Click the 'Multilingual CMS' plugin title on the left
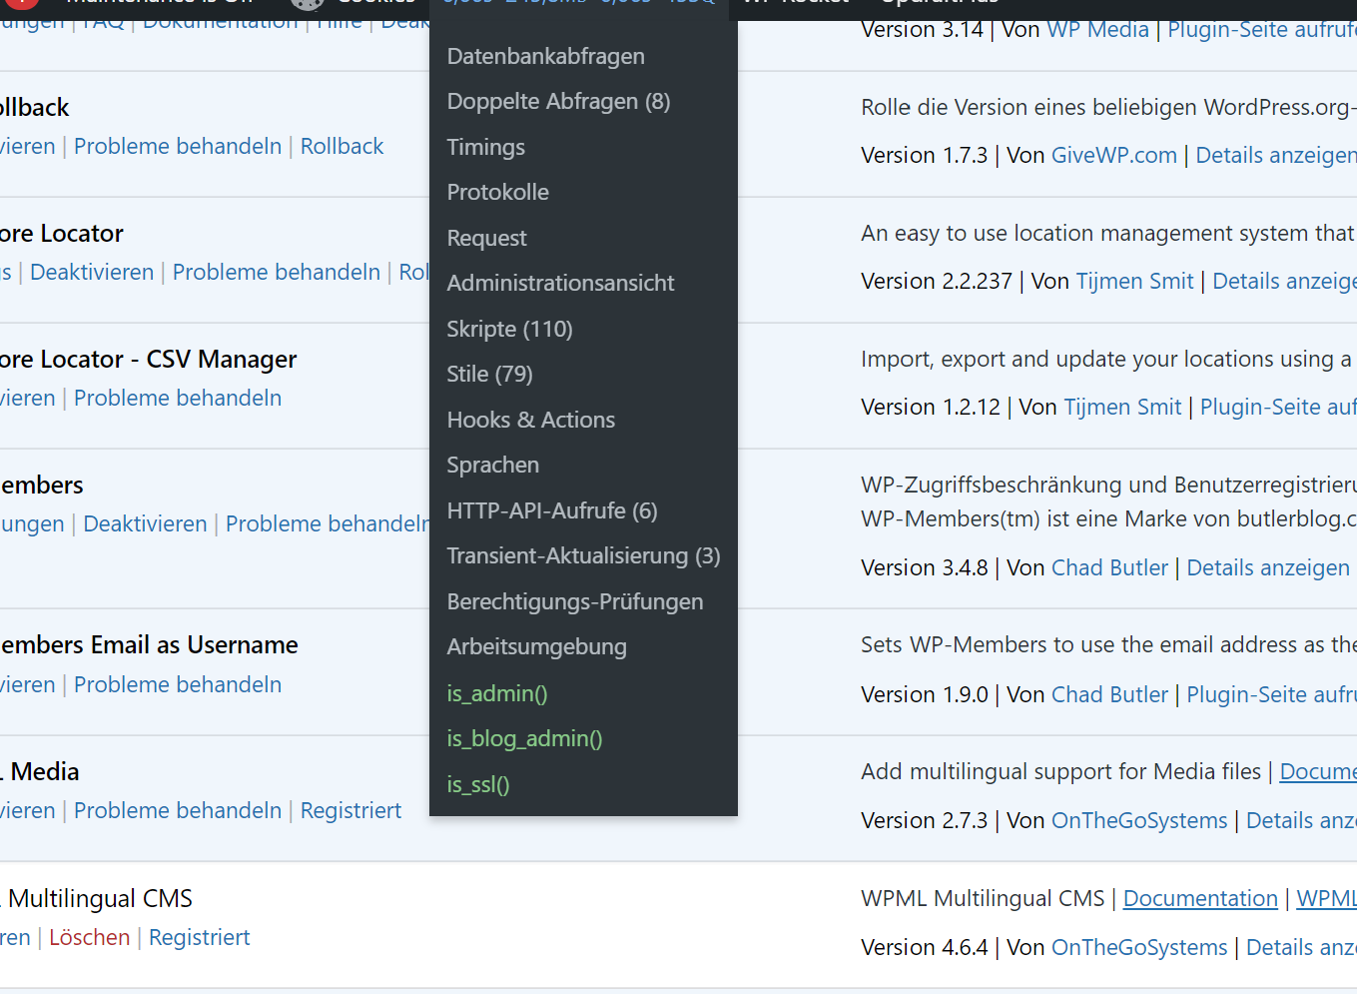 coord(100,898)
